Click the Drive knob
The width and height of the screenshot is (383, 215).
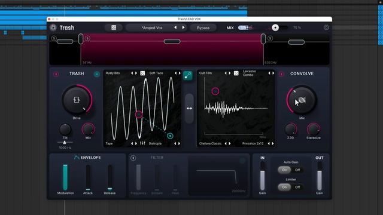(x=77, y=100)
